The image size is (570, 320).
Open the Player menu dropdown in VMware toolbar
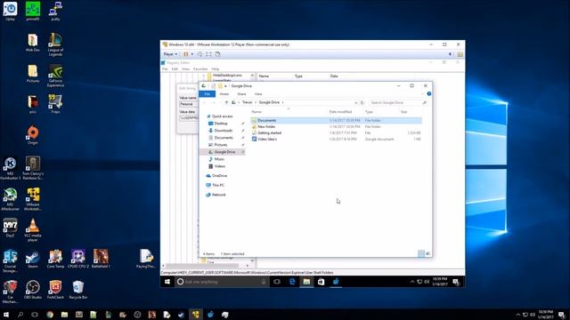pos(170,54)
